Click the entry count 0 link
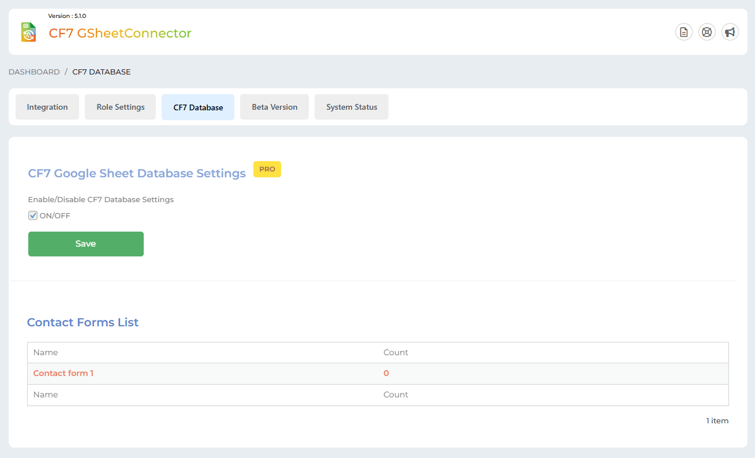The height and width of the screenshot is (458, 755). coord(386,373)
